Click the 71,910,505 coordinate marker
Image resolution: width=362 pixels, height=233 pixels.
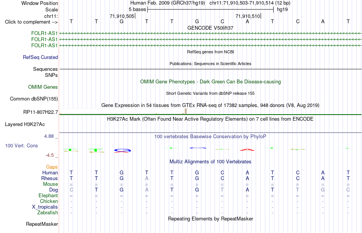122,16
